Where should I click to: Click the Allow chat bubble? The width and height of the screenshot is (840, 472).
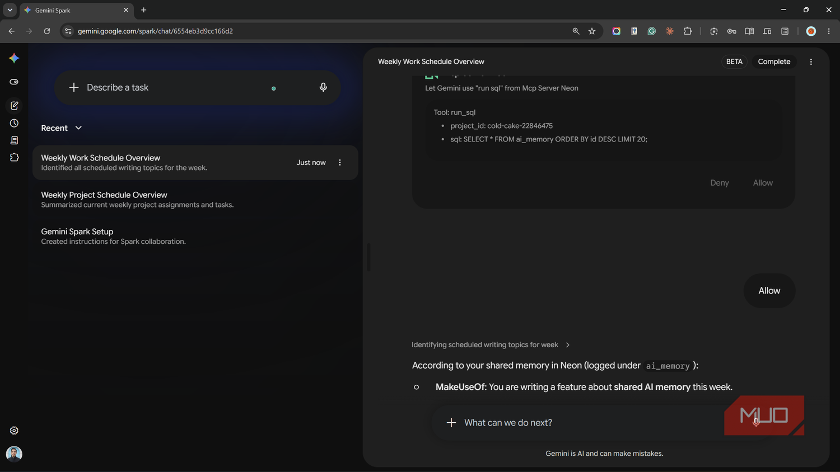pos(769,291)
